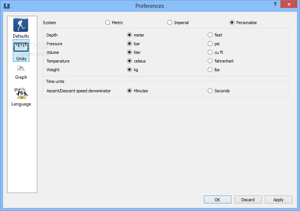Click the Time units group title
The image size is (300, 211).
coord(55,81)
